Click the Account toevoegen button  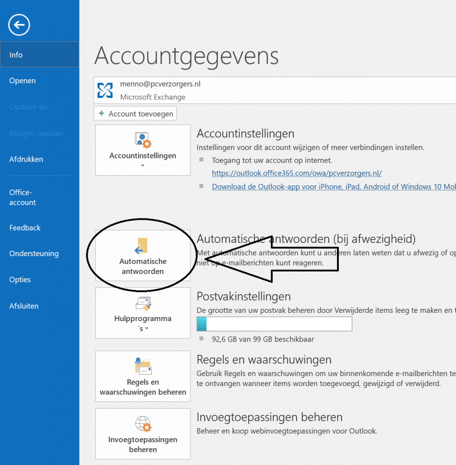pyautogui.click(x=135, y=113)
